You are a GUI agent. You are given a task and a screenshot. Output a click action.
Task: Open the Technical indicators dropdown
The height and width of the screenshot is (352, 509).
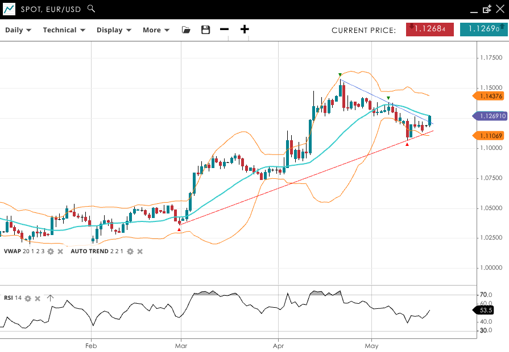[x=64, y=30]
